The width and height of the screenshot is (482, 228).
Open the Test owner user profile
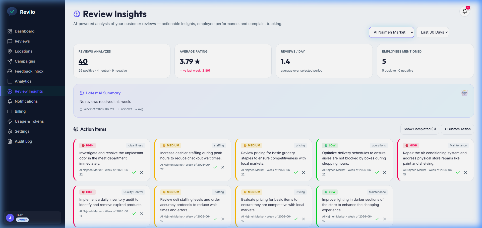pyautogui.click(x=33, y=217)
